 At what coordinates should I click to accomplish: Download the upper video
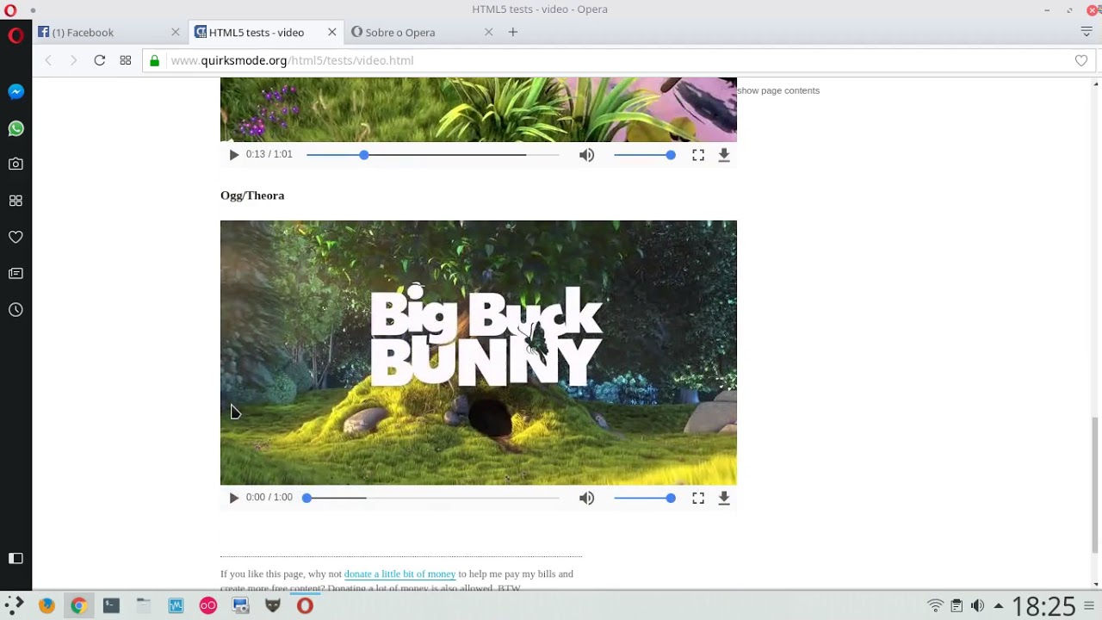pyautogui.click(x=724, y=155)
